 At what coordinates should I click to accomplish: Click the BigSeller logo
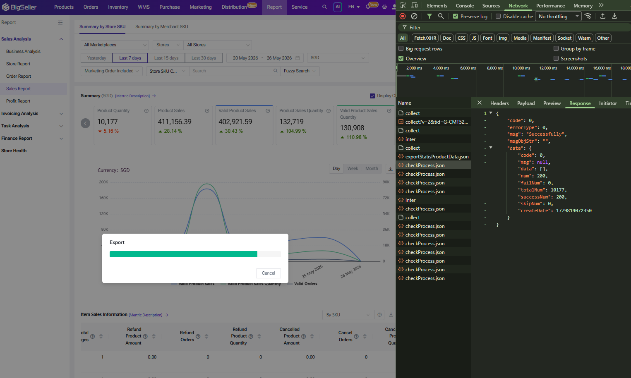point(19,7)
